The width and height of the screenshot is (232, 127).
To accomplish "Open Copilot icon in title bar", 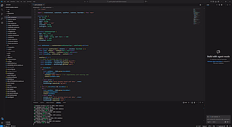I will pos(145,1).
